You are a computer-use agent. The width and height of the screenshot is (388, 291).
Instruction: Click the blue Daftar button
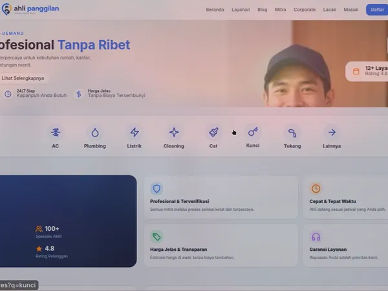(x=377, y=10)
